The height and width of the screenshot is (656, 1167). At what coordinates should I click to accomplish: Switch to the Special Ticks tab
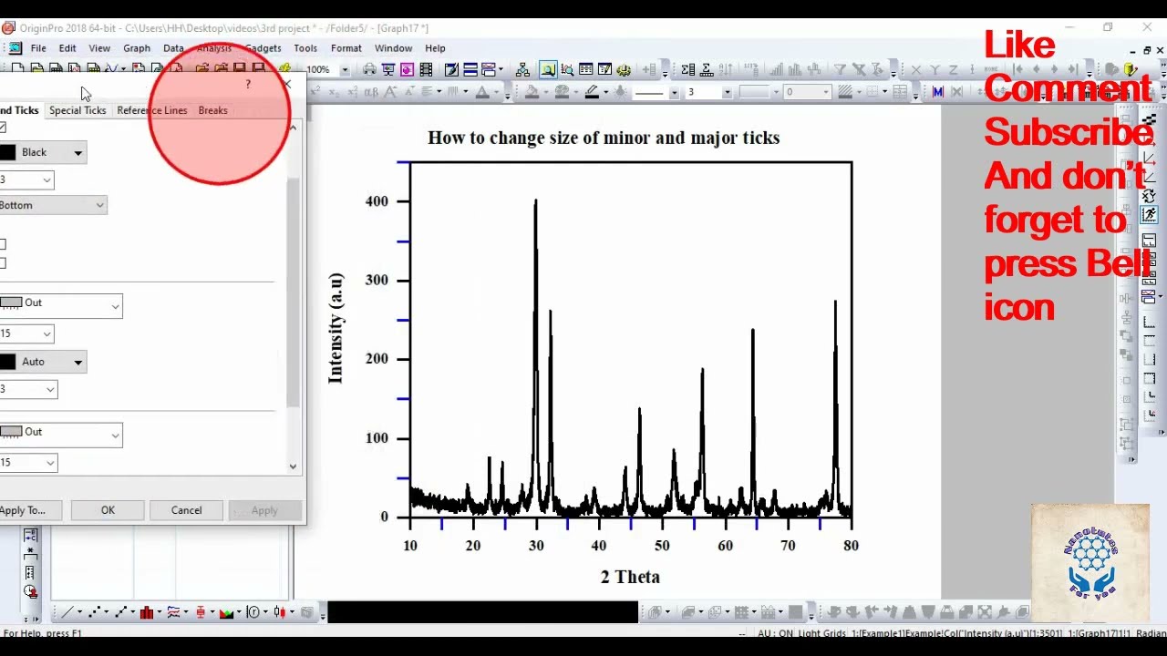point(77,110)
